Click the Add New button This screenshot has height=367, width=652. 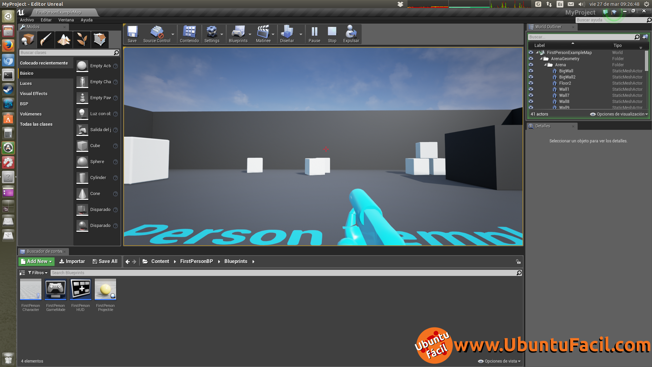[35, 261]
